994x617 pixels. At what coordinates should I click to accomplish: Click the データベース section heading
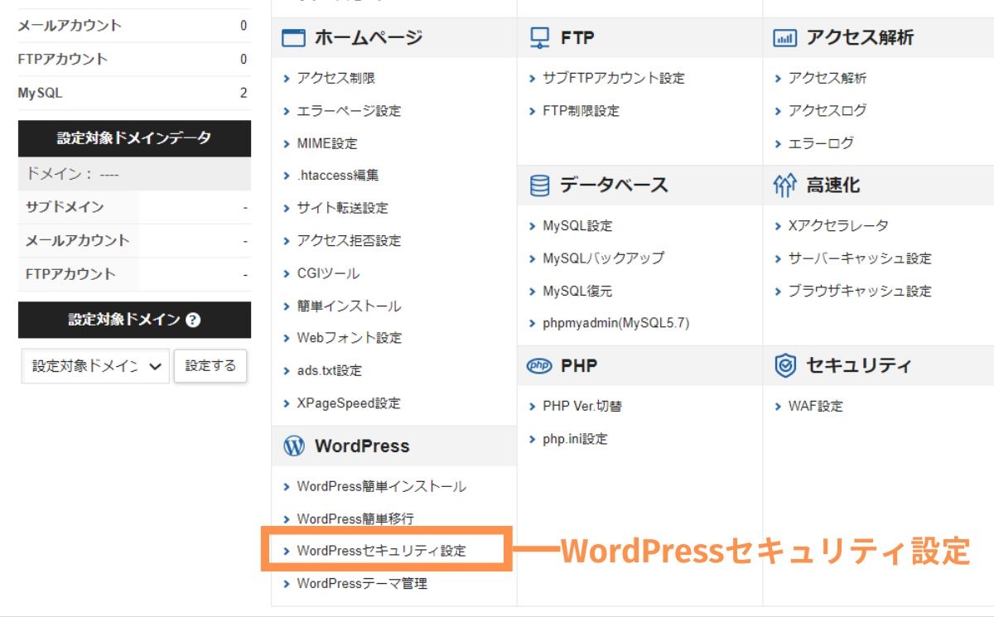pos(614,186)
